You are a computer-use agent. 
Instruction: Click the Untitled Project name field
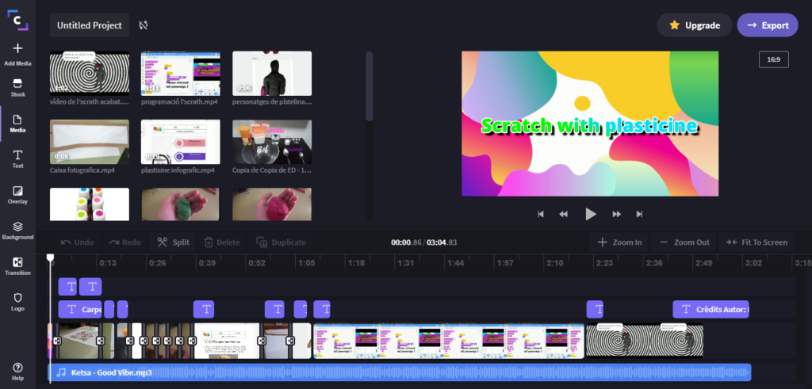coord(90,25)
